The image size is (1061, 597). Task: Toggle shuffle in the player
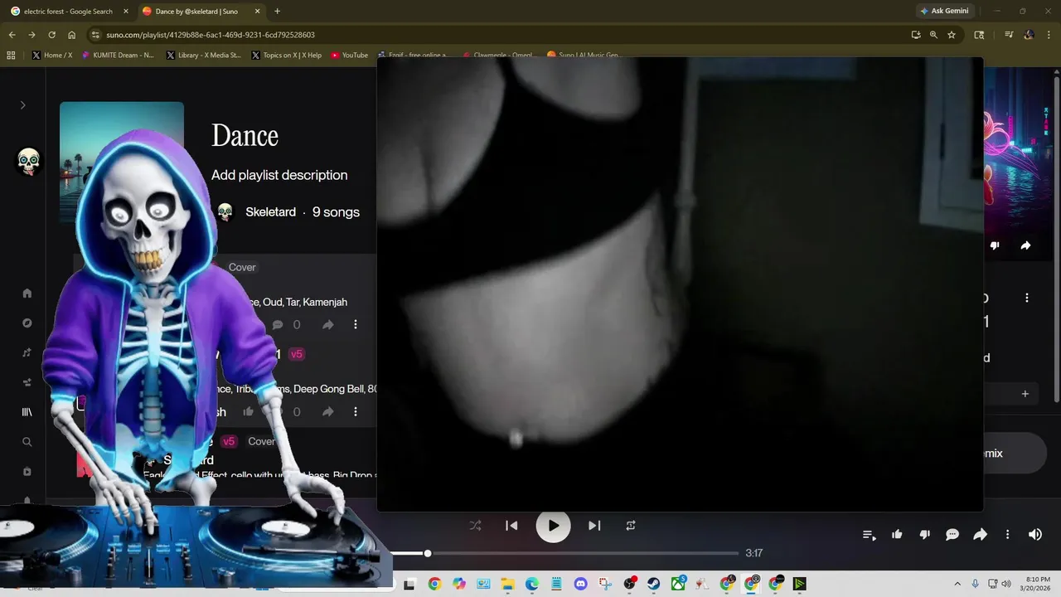click(x=475, y=526)
